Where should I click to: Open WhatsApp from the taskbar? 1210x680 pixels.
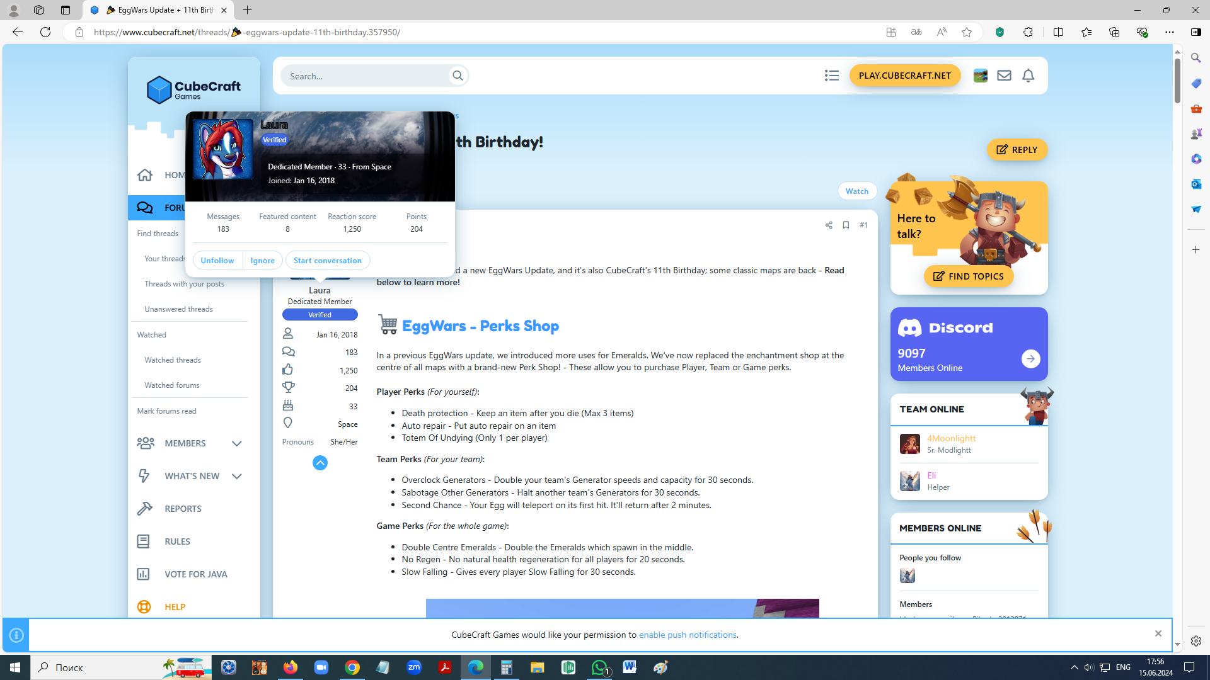[x=599, y=667]
